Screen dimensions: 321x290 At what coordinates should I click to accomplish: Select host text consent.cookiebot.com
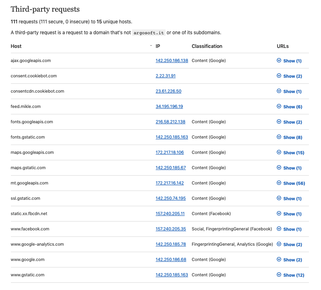click(33, 76)
